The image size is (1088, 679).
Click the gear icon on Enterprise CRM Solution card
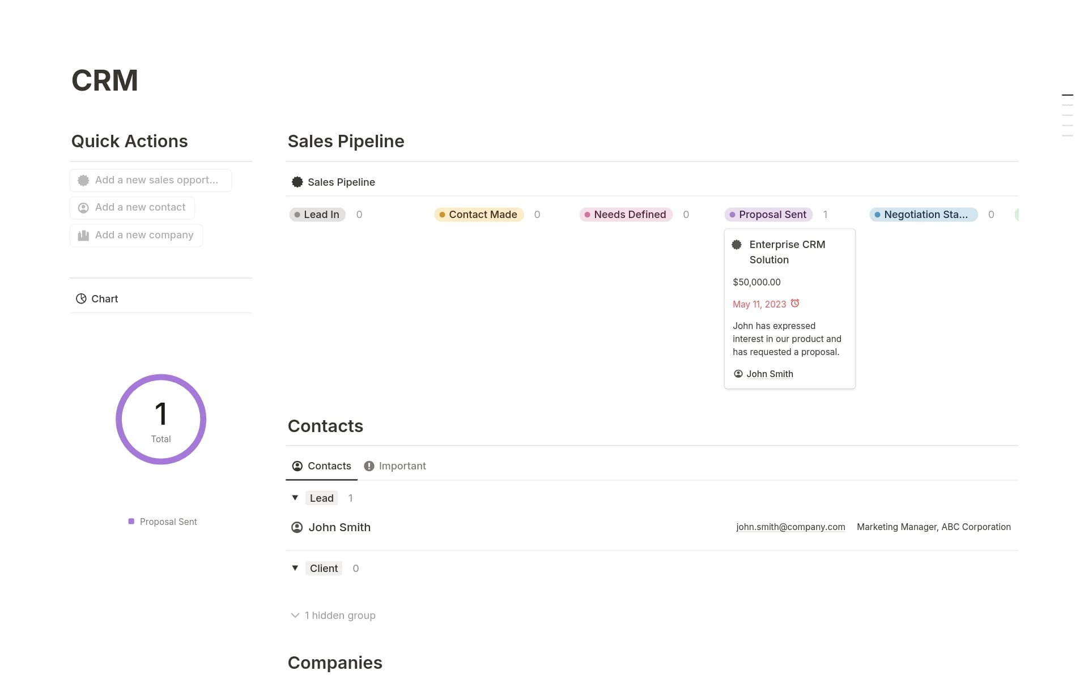pyautogui.click(x=737, y=245)
